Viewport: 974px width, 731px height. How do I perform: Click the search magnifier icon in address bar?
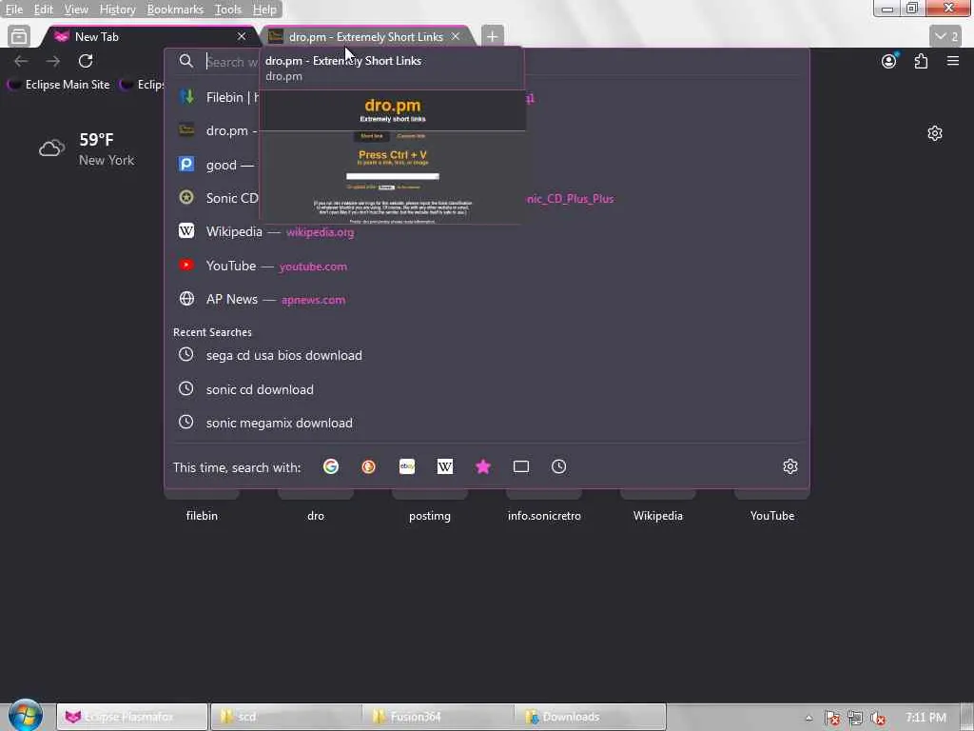185,61
